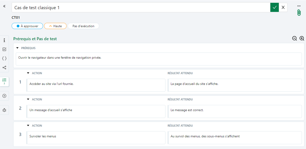Select step number 2
This screenshot has width=306, height=149.
(20, 108)
